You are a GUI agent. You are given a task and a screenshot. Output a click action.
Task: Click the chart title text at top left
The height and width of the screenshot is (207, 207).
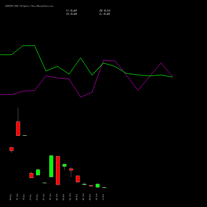pos(29,6)
